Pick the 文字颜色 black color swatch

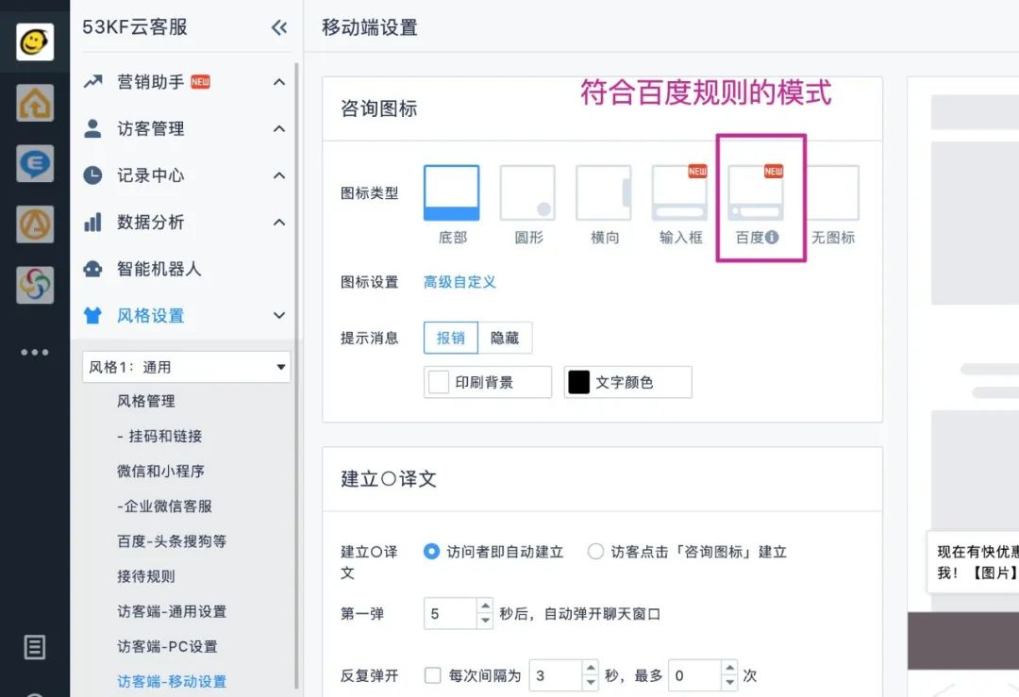tap(579, 382)
